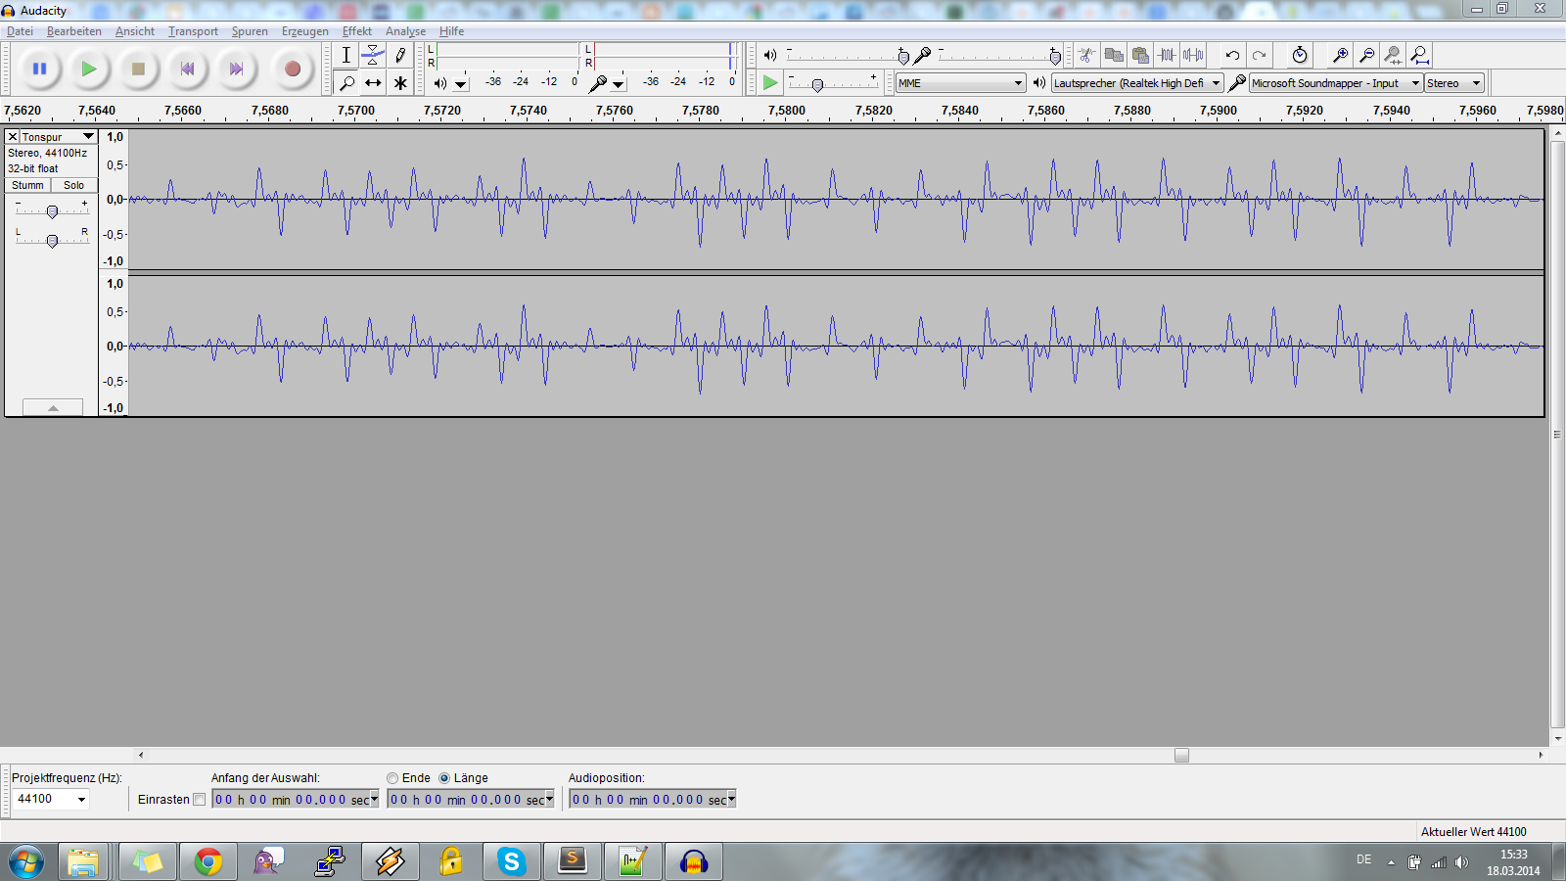Click the red Record button
The image size is (1566, 881).
point(292,69)
